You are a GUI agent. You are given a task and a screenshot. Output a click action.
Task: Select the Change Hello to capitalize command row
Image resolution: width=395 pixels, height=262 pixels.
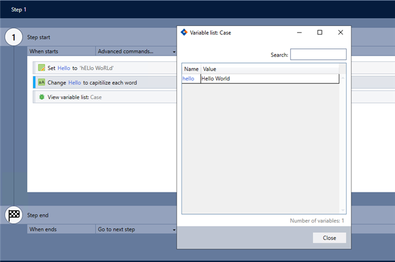pos(103,82)
